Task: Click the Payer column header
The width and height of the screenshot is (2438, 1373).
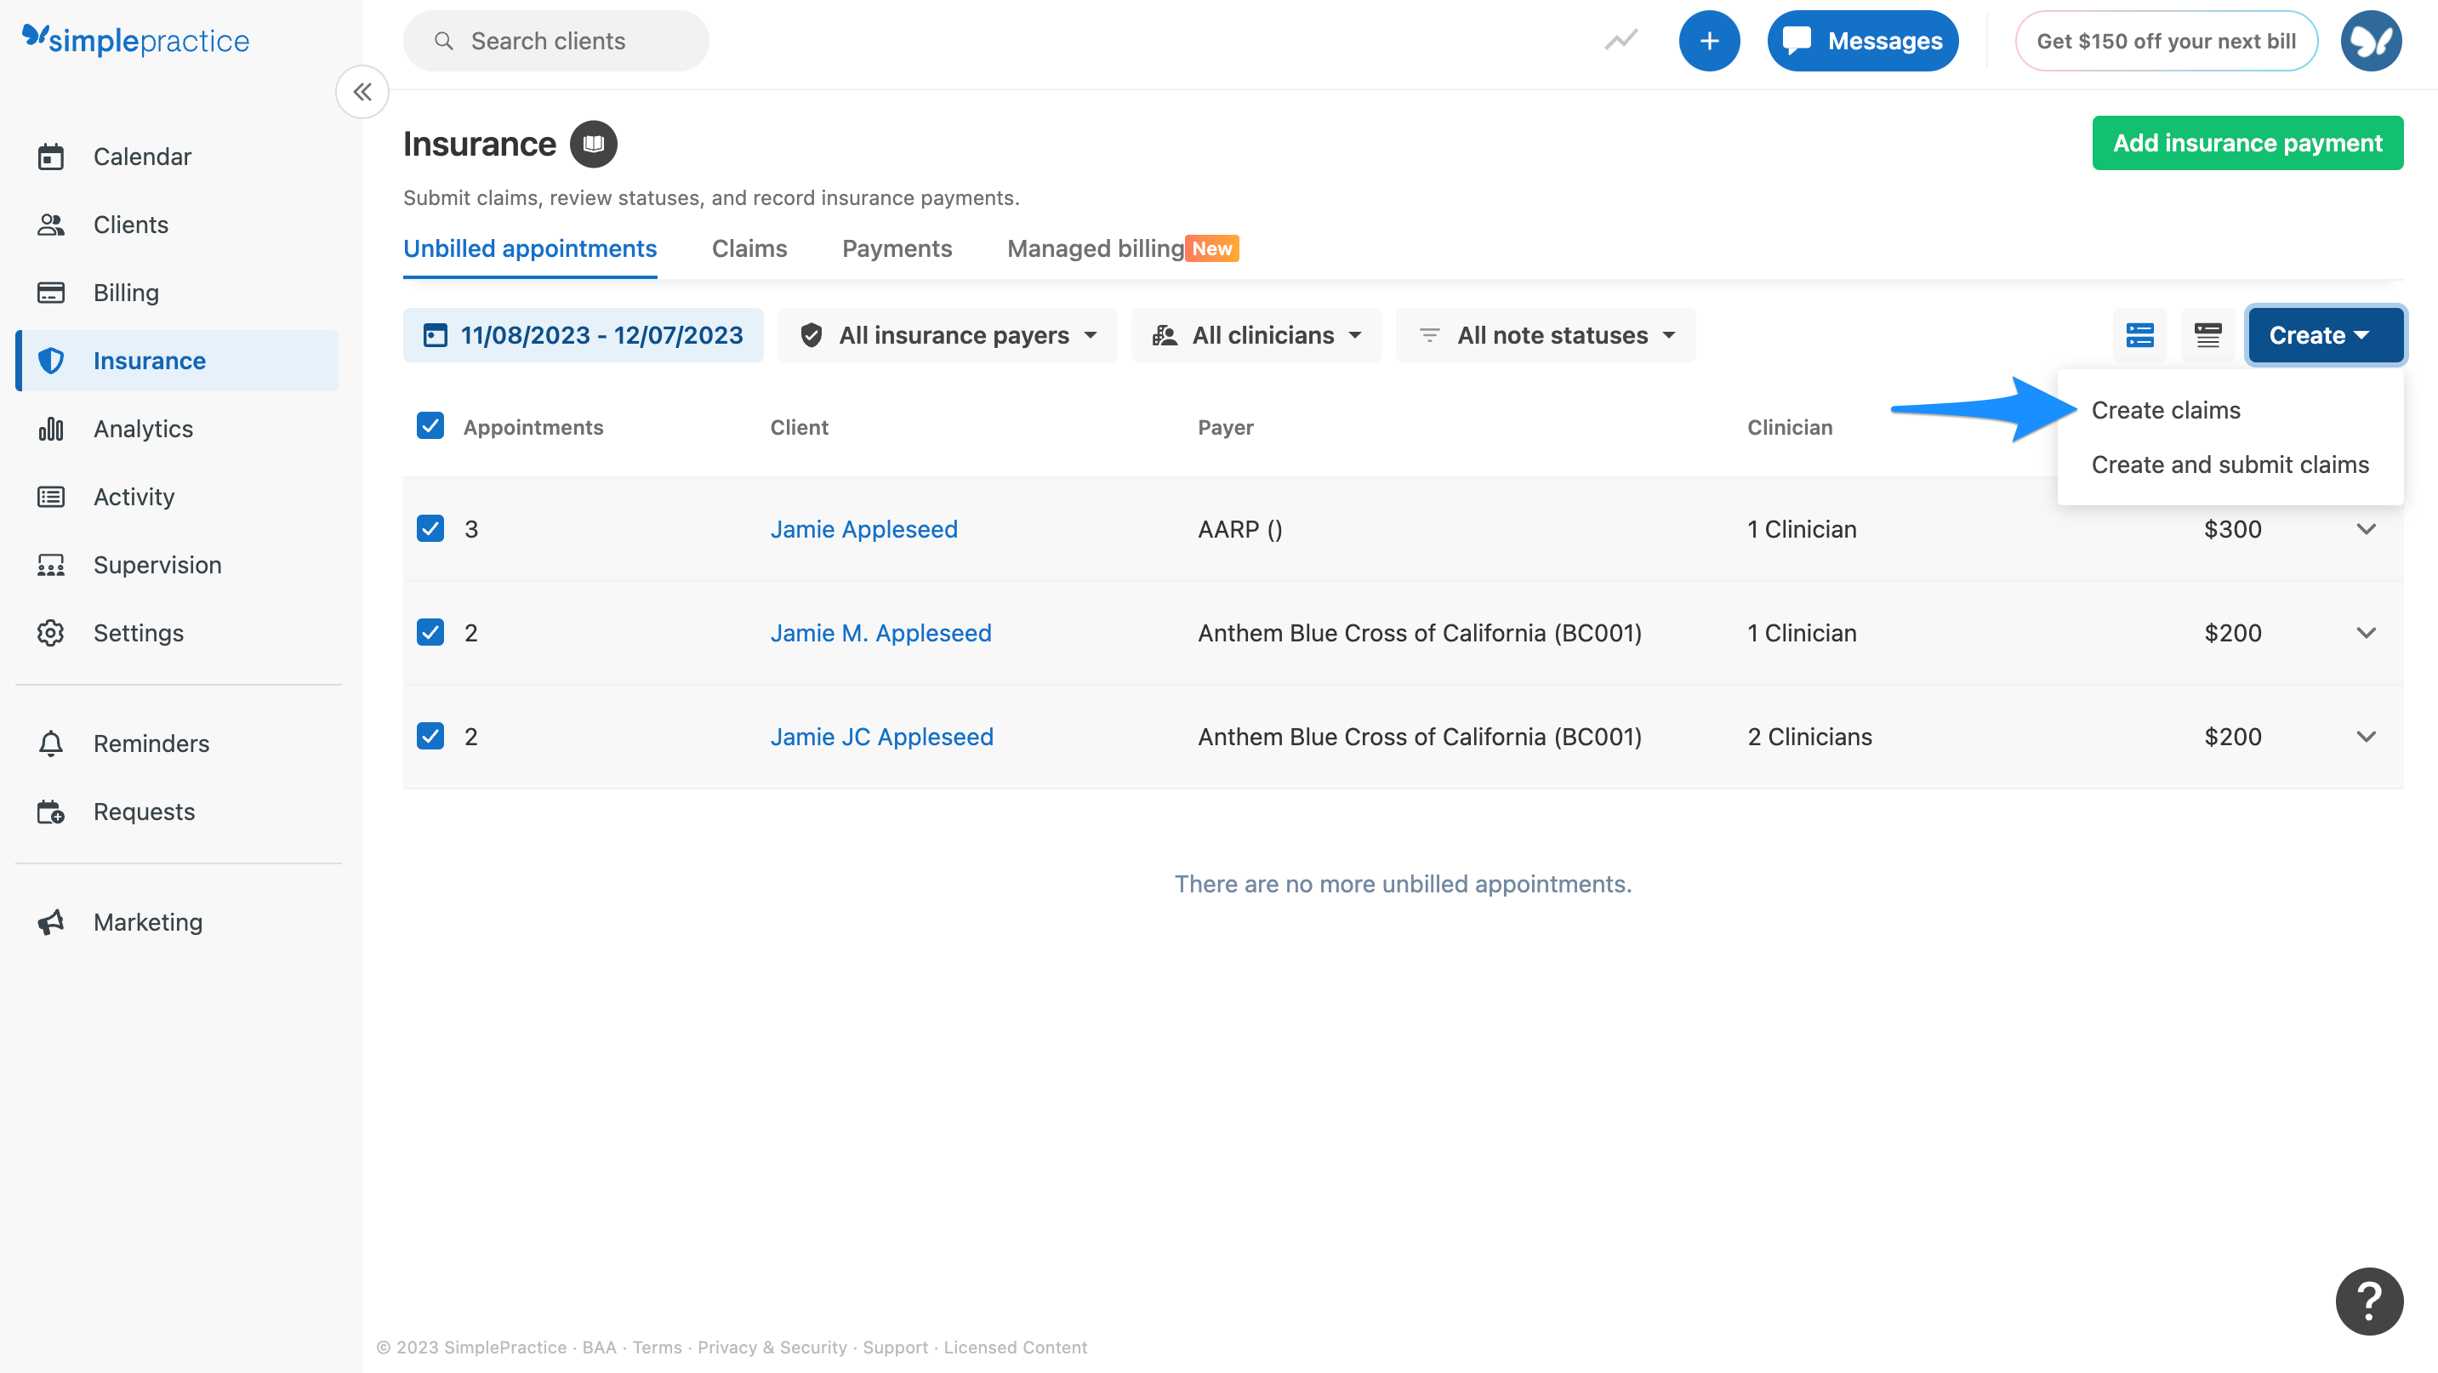Action: tap(1225, 428)
